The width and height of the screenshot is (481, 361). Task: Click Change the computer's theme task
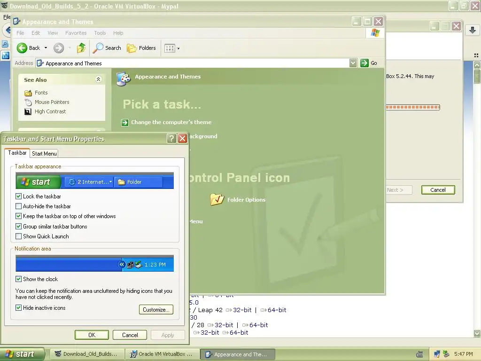click(171, 122)
